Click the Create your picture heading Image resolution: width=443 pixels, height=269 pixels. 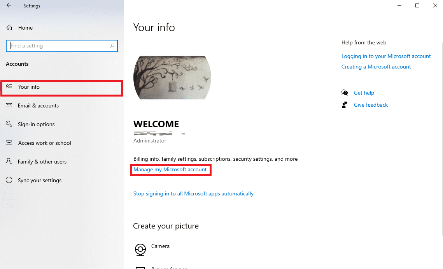[x=166, y=226]
